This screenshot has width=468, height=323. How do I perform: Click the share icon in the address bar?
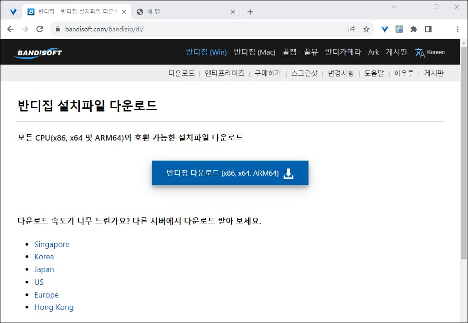(351, 28)
